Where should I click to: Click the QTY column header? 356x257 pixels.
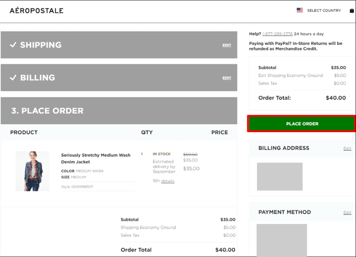point(146,132)
